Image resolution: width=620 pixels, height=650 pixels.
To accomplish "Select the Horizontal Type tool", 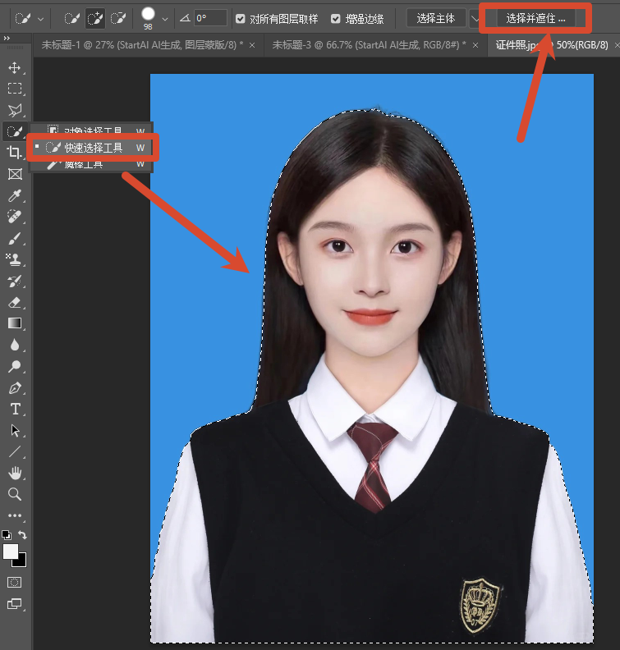I will 15,410.
